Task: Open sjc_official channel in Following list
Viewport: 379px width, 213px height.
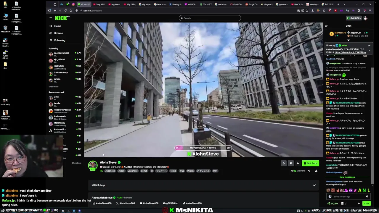Action: click(65, 61)
